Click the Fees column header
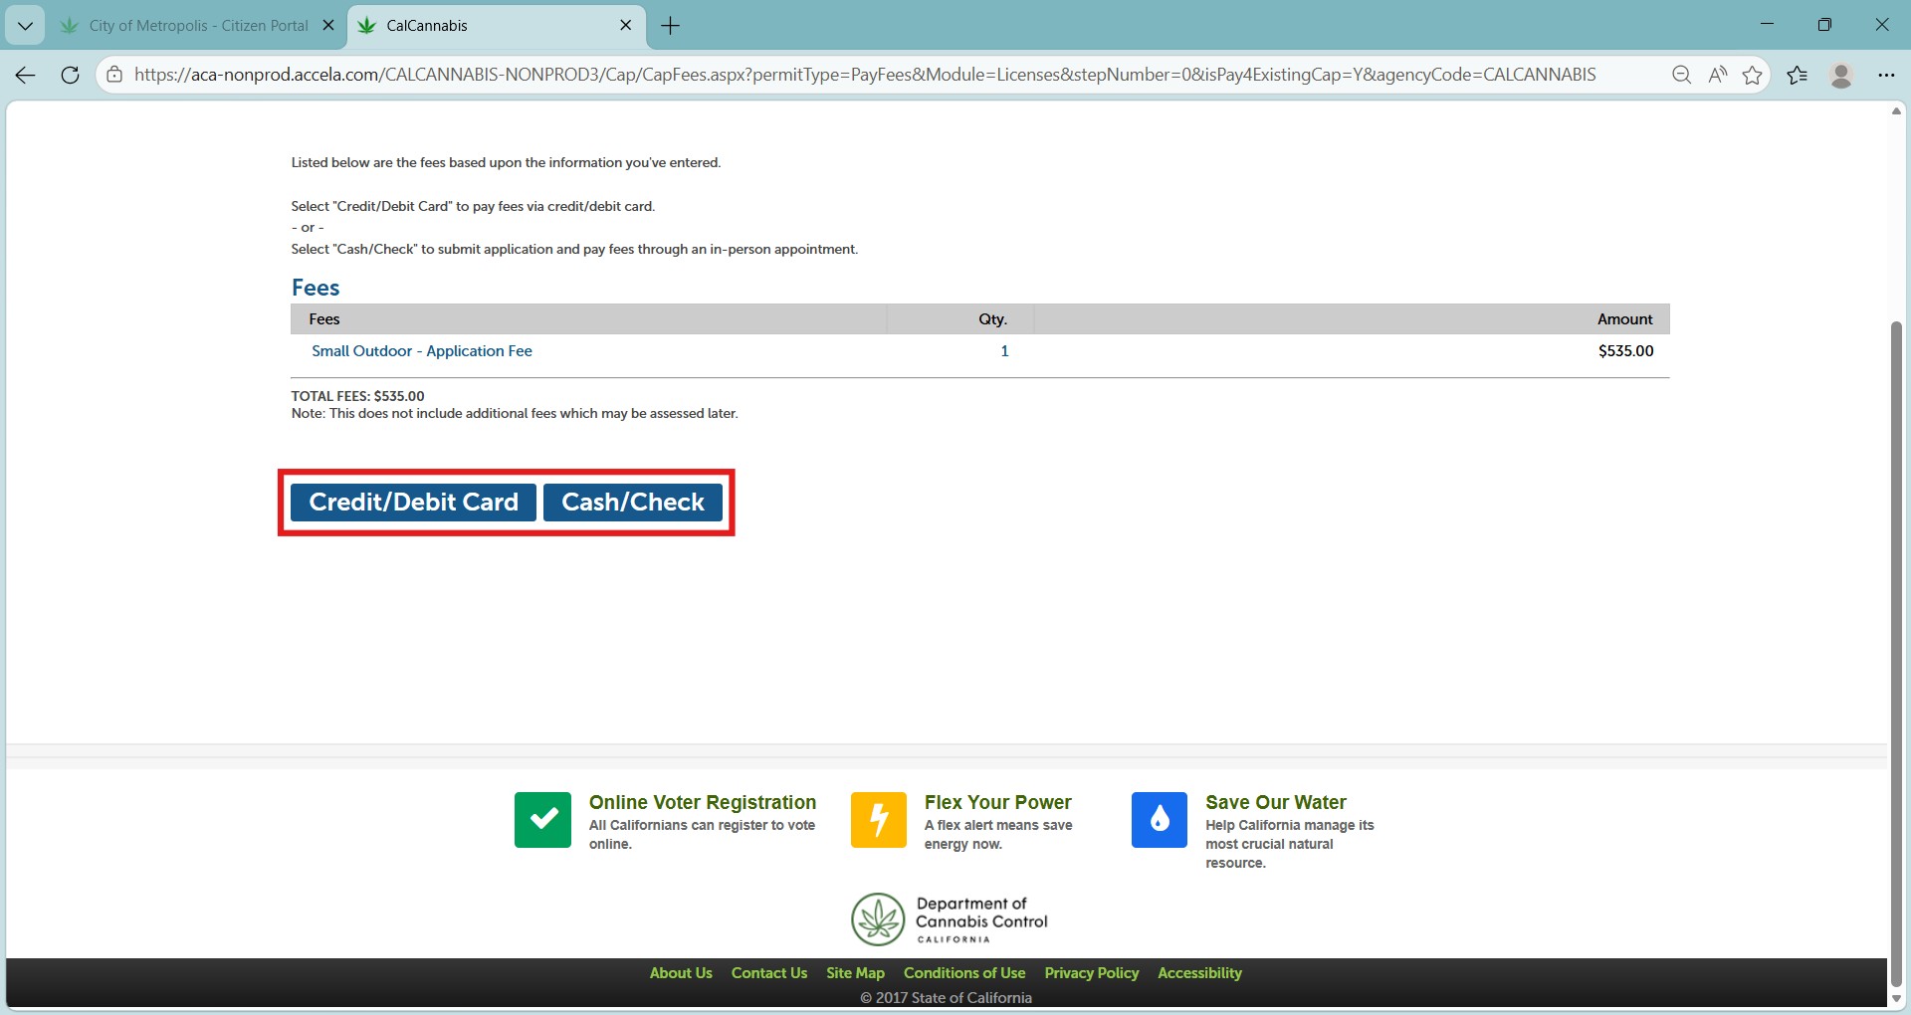The width and height of the screenshot is (1911, 1015). (324, 319)
